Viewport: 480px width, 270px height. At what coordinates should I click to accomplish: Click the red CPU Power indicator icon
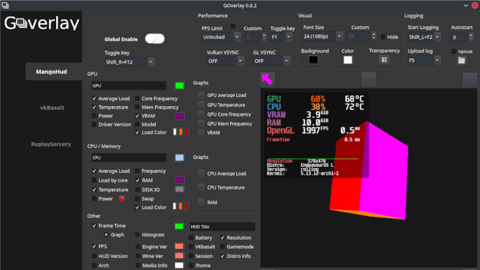pyautogui.click(x=122, y=198)
